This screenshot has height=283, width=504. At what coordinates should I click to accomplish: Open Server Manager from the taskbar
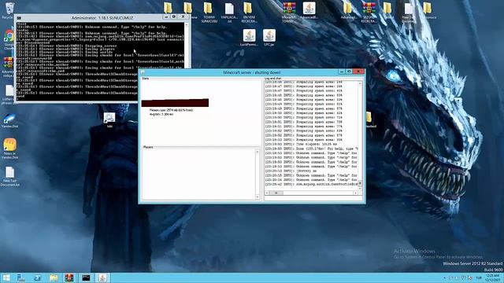(x=21, y=277)
